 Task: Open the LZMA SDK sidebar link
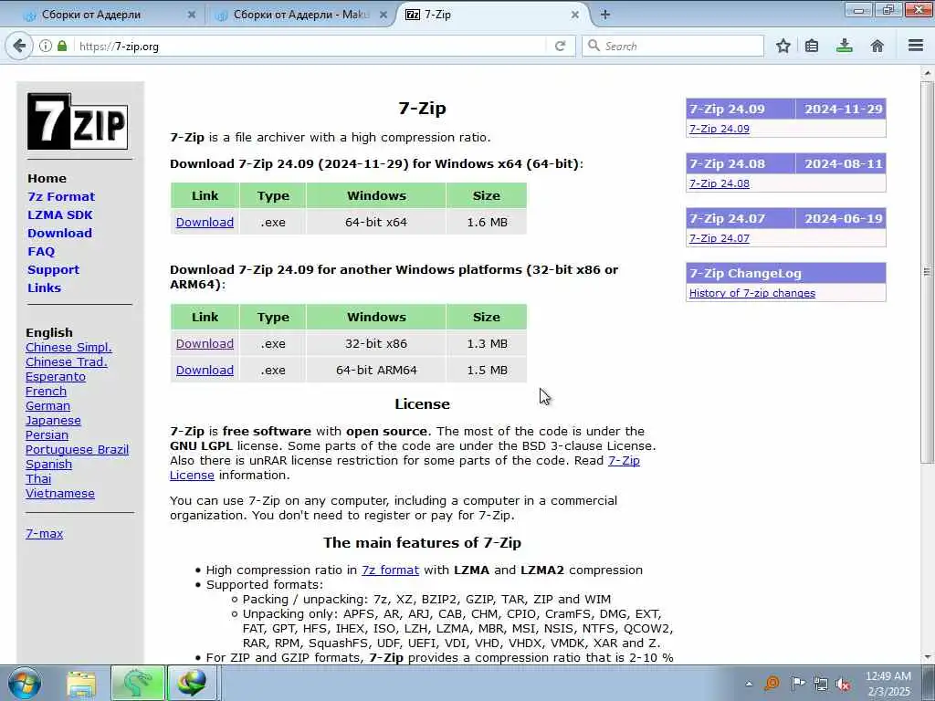[x=60, y=215]
